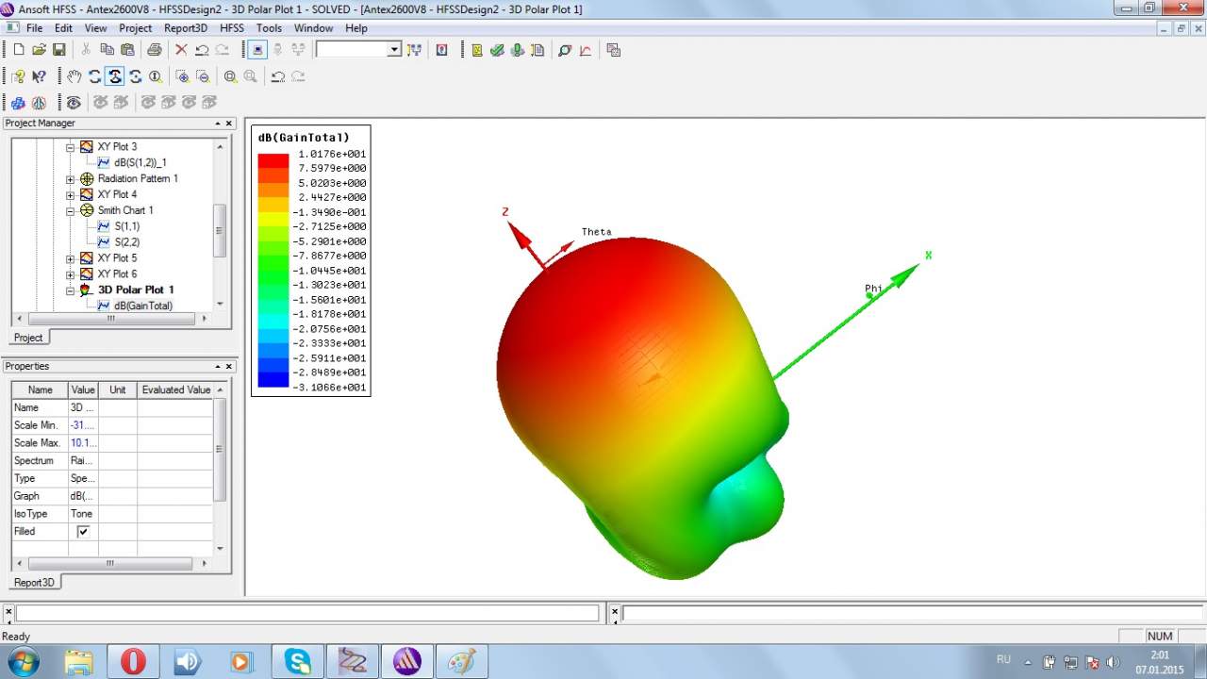Click the red Delete X icon

[x=181, y=50]
